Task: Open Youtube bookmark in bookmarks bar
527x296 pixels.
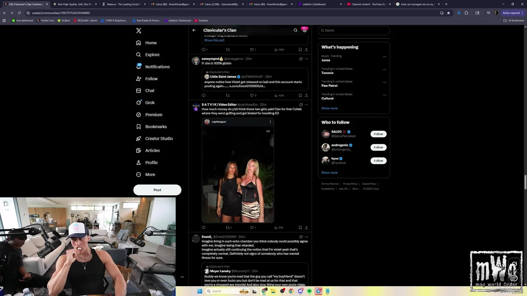Action: coord(201,21)
